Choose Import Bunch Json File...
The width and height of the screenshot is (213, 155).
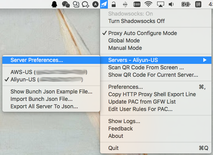(x=51, y=99)
